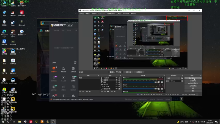
Task: Toggle visibility of 游戏源 source
Action: (116, 84)
